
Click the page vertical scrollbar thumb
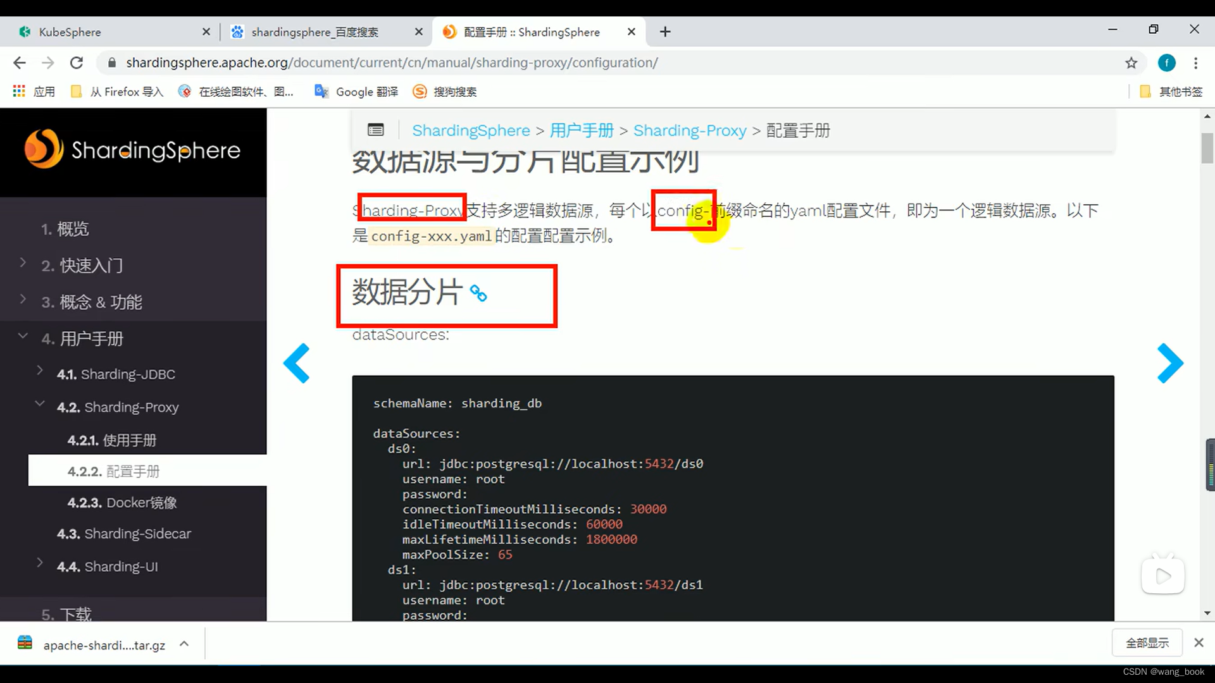click(1207, 147)
